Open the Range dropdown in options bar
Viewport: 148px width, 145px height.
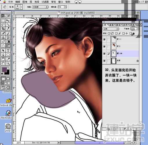click(x=40, y=7)
